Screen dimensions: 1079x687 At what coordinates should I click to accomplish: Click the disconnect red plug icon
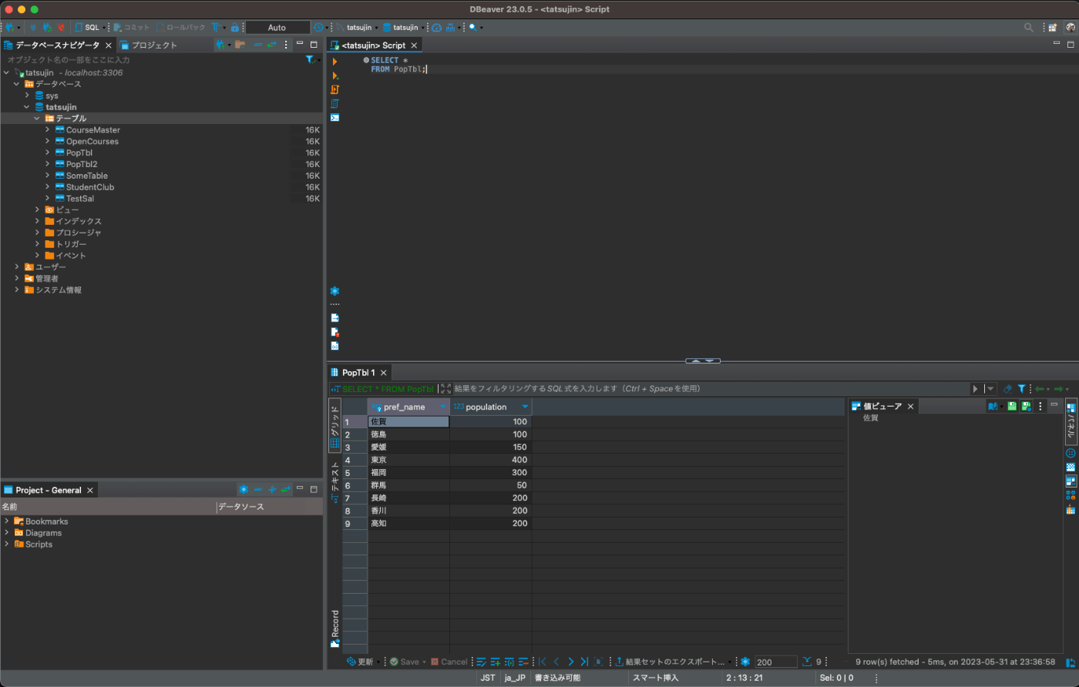(x=60, y=27)
